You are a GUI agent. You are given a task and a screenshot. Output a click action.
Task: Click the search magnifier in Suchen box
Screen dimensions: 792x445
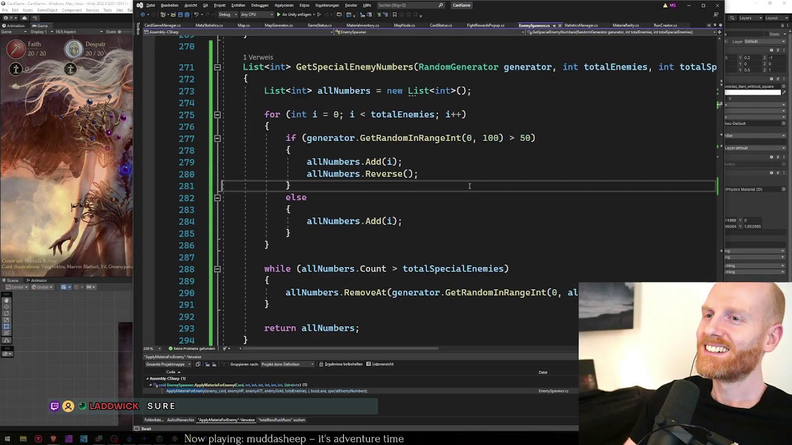(x=441, y=5)
